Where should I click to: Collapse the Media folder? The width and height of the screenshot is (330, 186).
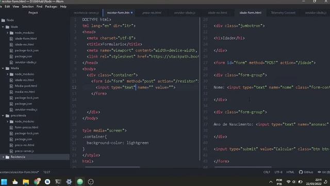3,68
